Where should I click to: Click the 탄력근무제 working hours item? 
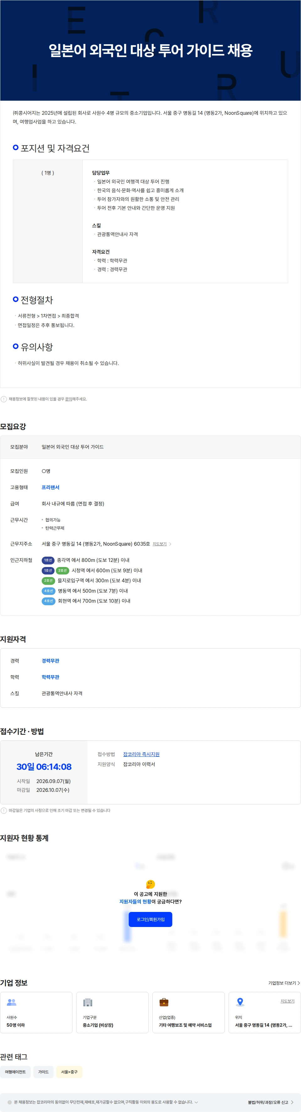pyautogui.click(x=55, y=528)
